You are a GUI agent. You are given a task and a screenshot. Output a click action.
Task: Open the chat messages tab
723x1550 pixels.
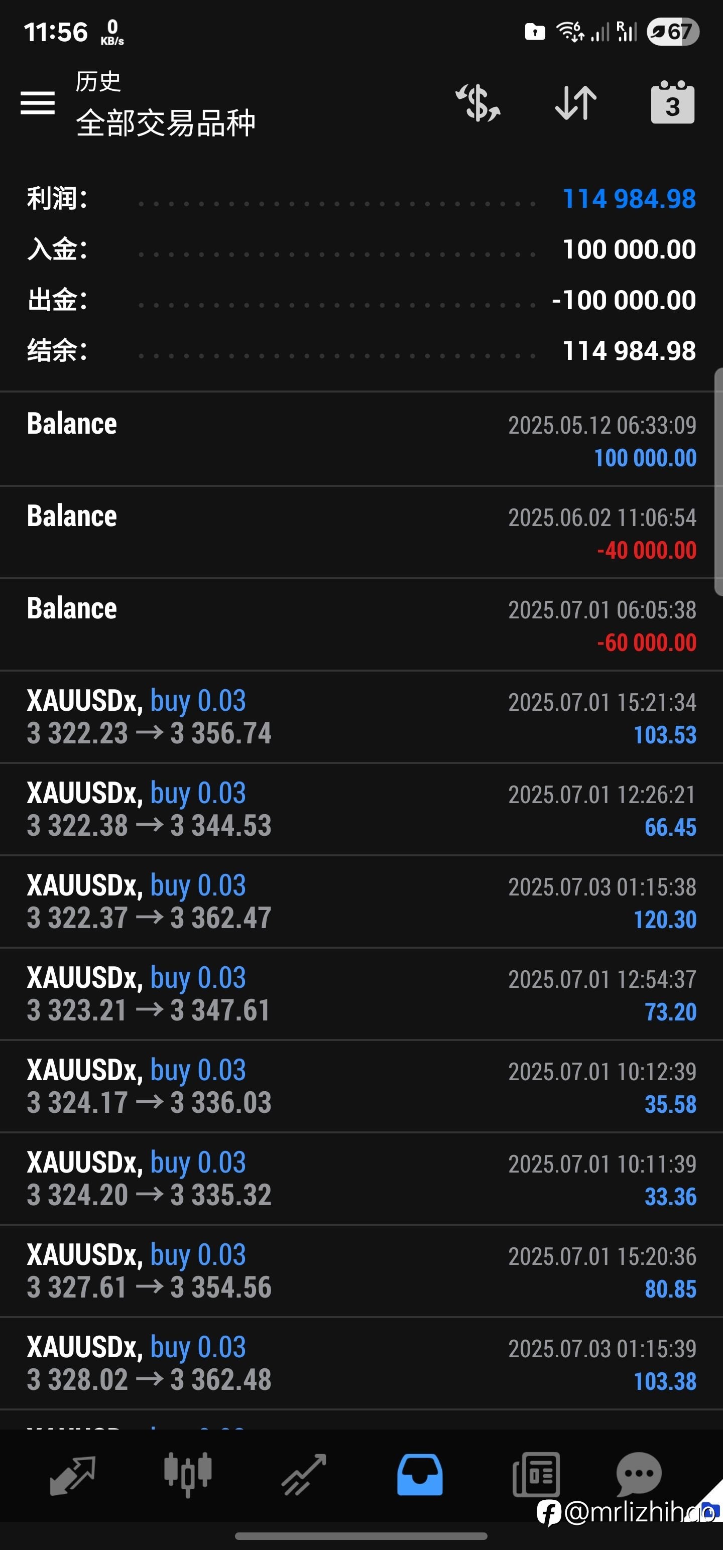click(x=639, y=1474)
